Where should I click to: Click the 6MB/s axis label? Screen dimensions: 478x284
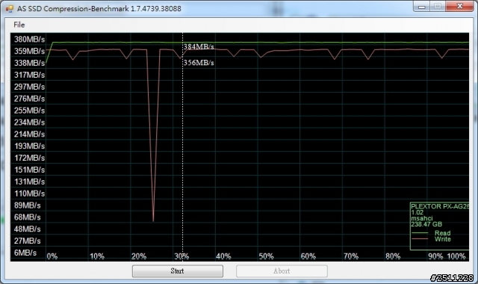pyautogui.click(x=25, y=253)
